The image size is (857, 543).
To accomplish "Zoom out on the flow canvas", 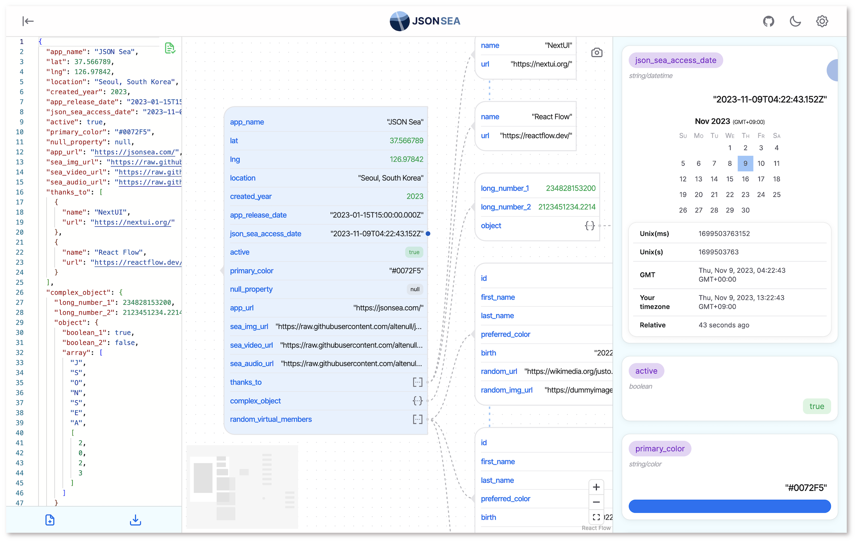I will pyautogui.click(x=596, y=502).
